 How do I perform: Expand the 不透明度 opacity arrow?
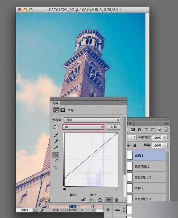[x=165, y=138]
